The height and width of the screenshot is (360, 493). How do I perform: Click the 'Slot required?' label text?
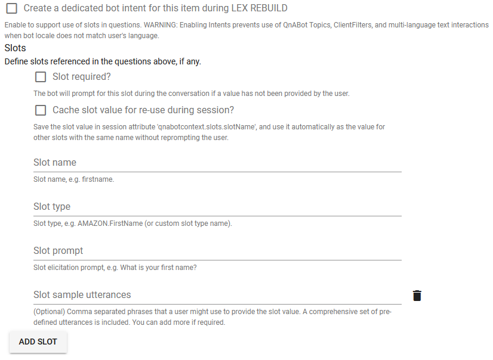(x=81, y=76)
